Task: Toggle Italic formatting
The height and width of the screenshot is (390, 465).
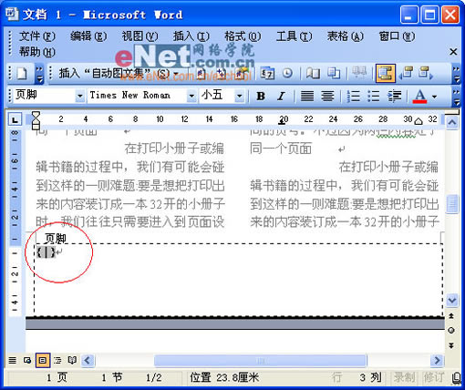Action: click(x=281, y=96)
